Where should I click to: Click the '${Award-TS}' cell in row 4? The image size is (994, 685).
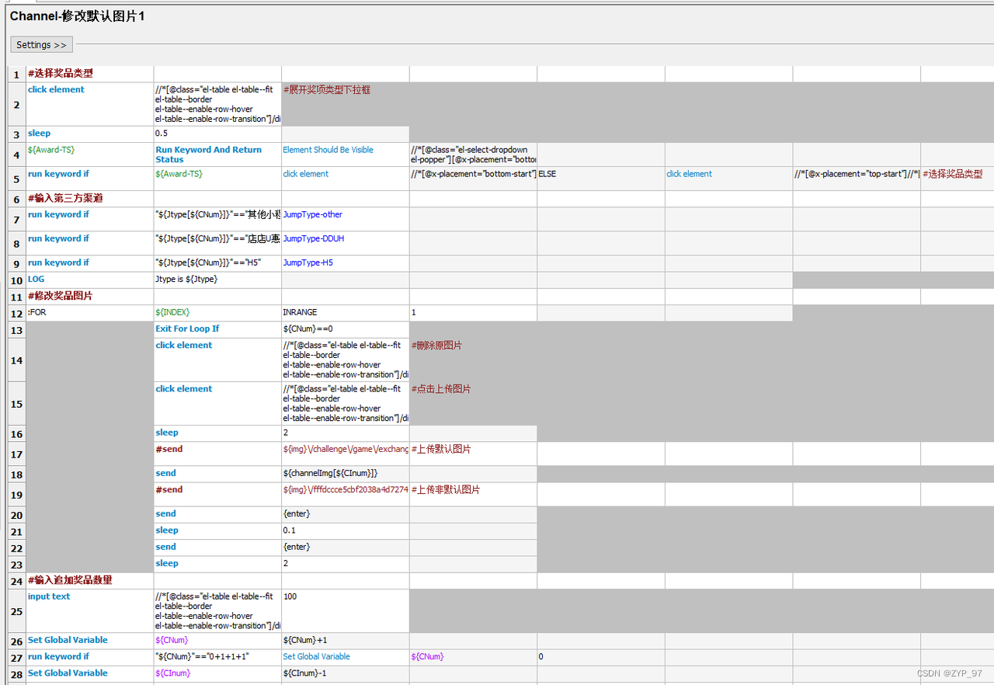(x=90, y=155)
